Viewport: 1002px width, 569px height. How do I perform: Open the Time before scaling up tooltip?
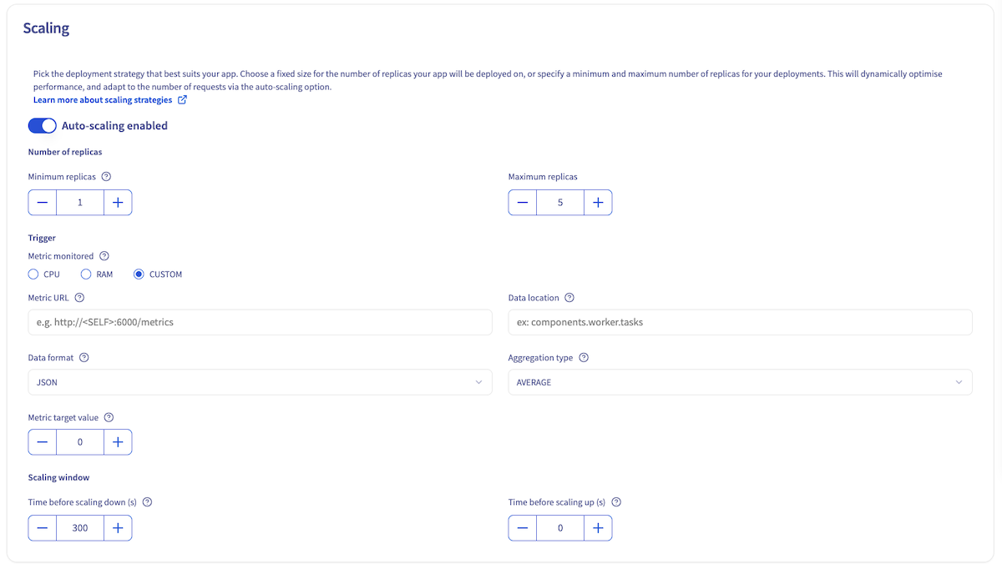coord(616,501)
